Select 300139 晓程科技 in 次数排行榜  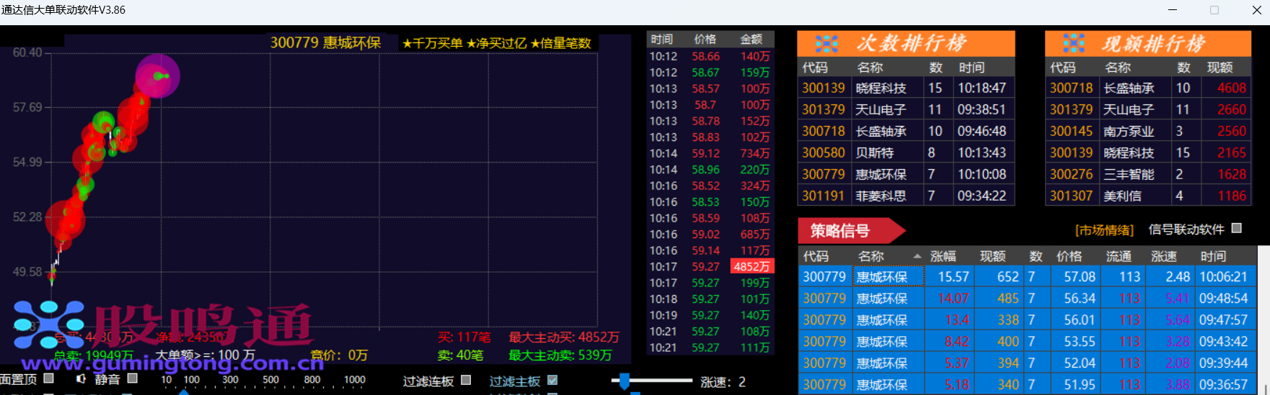906,88
